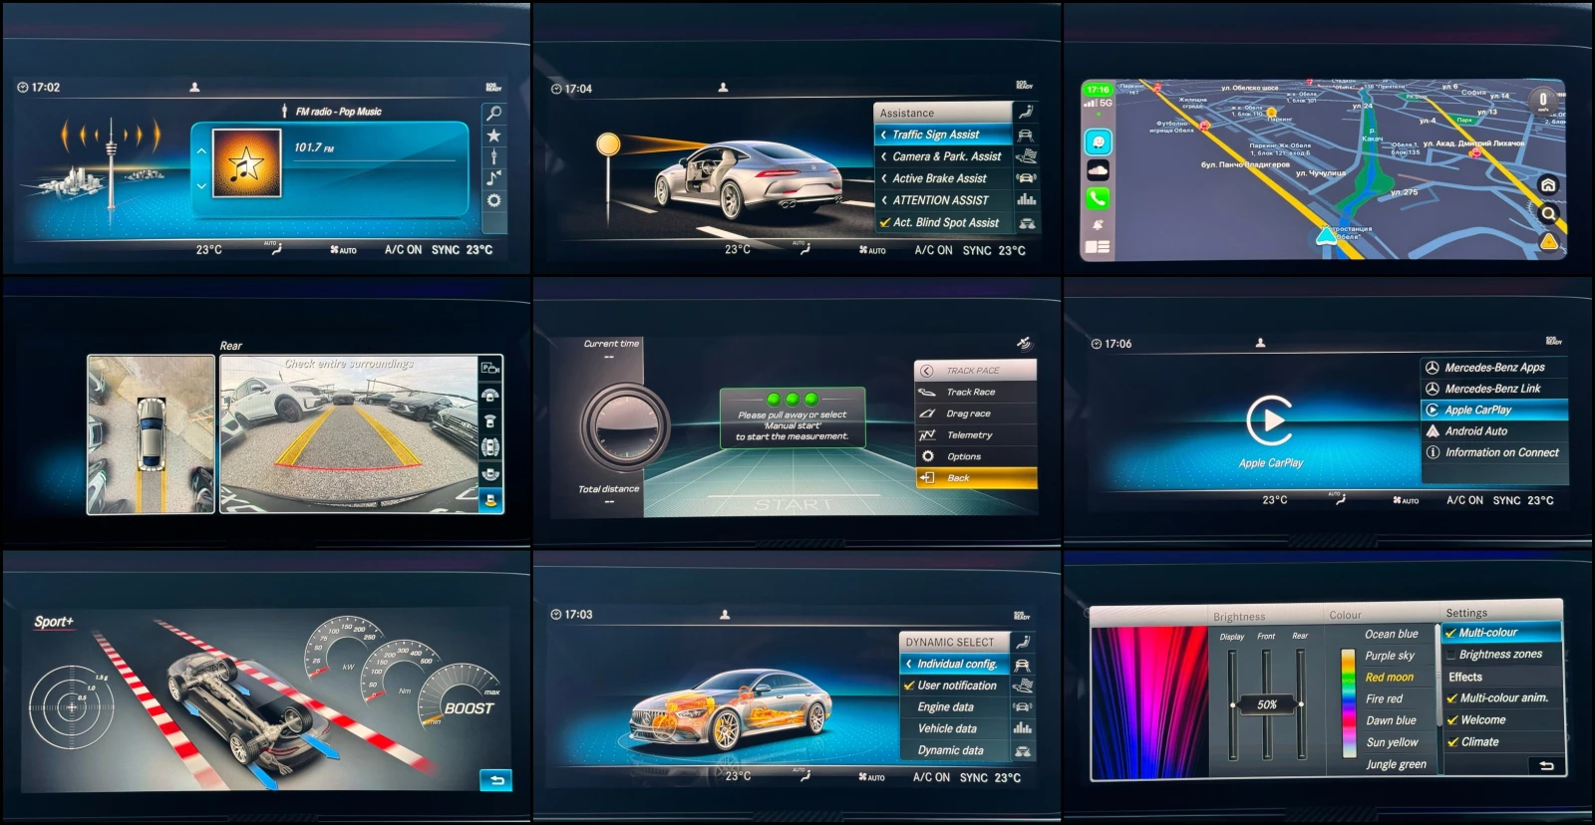Tap the search magnifier in the FM radio sidebar
This screenshot has width=1595, height=825.
(493, 114)
